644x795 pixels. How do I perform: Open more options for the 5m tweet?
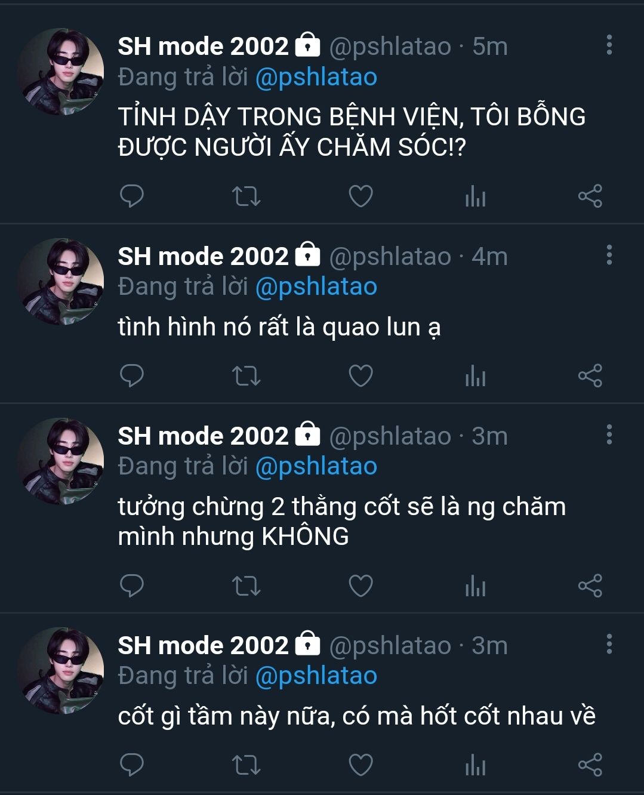tap(609, 45)
